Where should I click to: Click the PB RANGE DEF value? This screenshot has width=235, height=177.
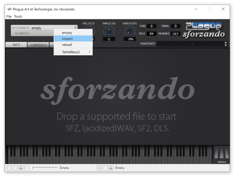(x=175, y=34)
